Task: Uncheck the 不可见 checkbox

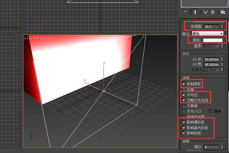Action: [x=184, y=94]
